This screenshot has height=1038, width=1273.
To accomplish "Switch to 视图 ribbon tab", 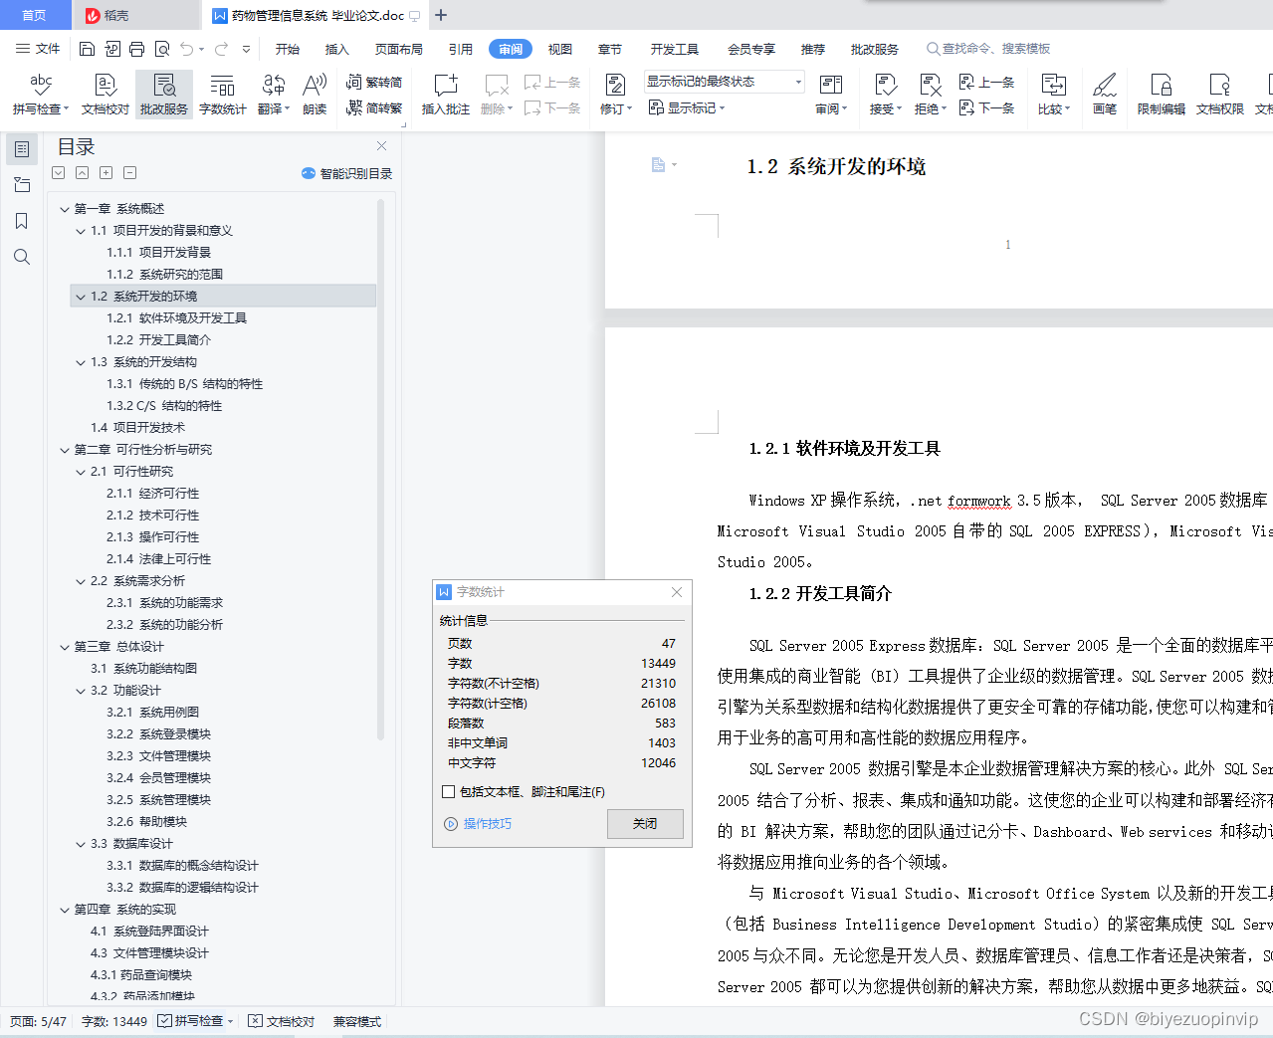I will pos(560,49).
